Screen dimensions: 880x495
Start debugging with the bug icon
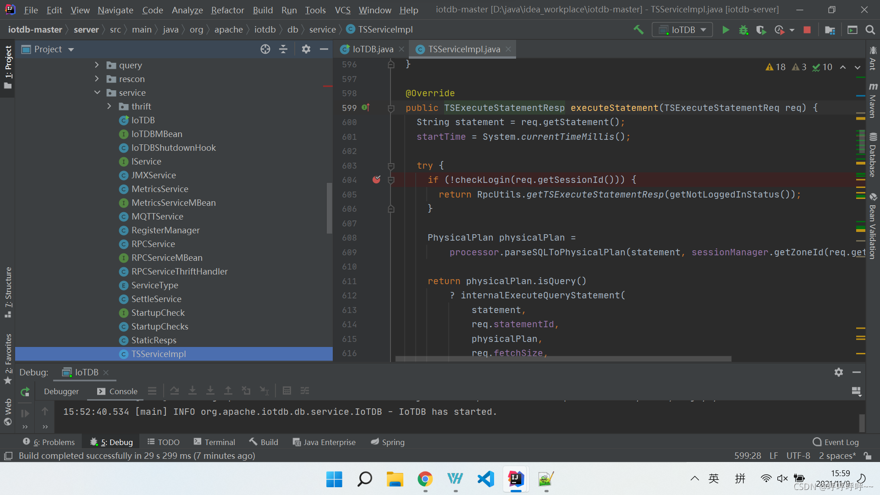click(x=743, y=30)
